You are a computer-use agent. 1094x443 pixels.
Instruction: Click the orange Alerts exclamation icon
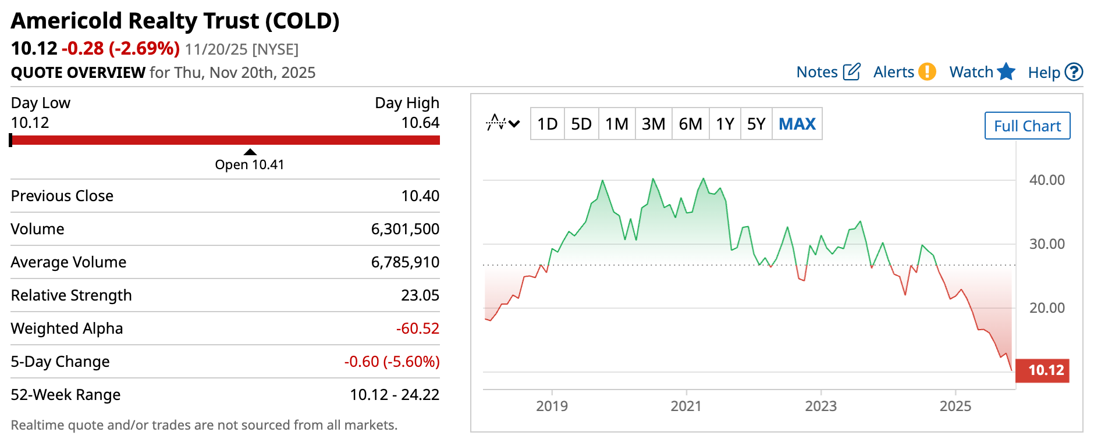927,72
